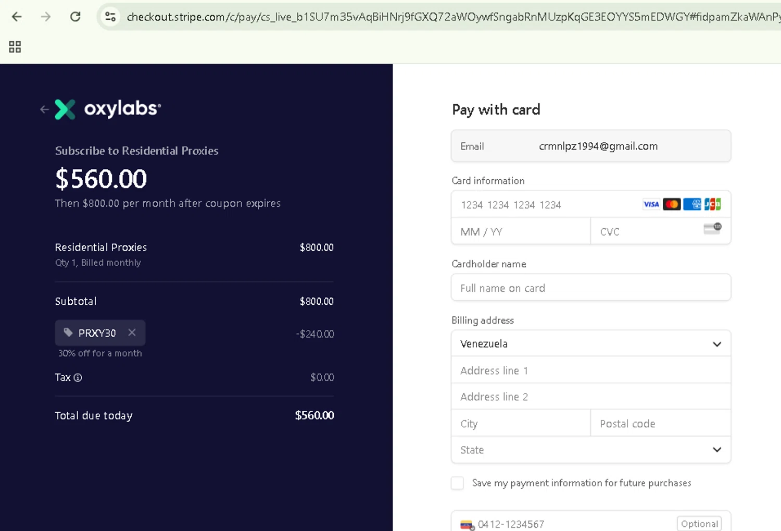Reload the checkout page

coord(75,17)
